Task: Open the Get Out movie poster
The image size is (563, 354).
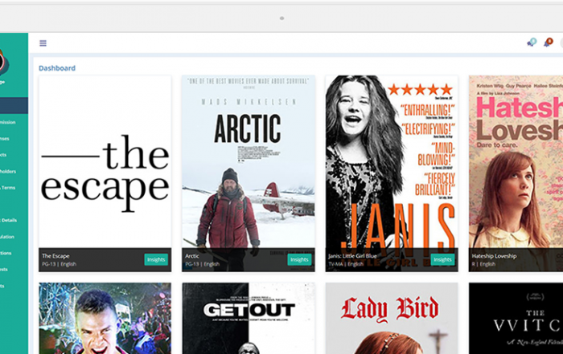Action: [x=249, y=318]
